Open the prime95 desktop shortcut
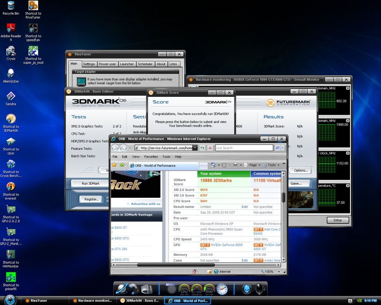Viewport: 381px width, 305px height. pos(11,282)
